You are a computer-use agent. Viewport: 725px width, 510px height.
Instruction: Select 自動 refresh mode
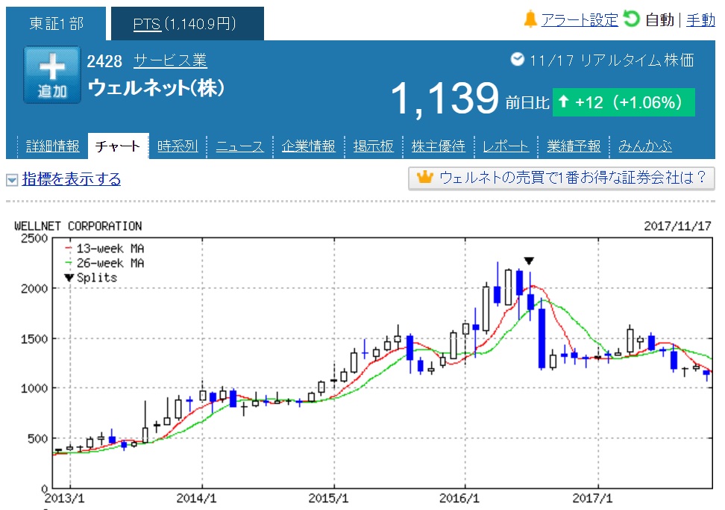coord(660,20)
